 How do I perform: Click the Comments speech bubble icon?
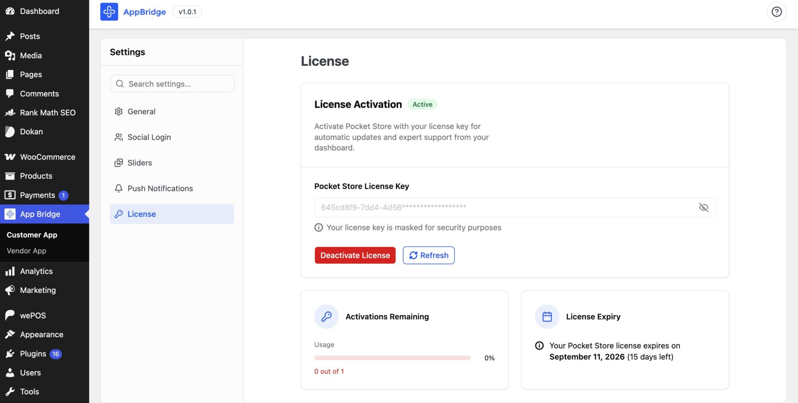pyautogui.click(x=10, y=94)
